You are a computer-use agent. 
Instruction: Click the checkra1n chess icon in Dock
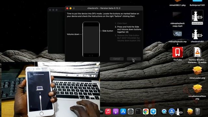(179, 111)
